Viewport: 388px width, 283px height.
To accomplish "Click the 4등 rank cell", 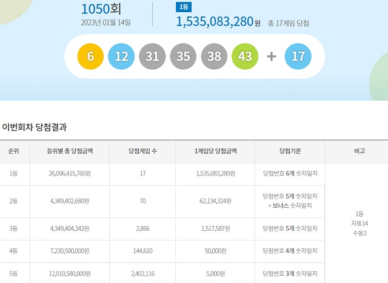I will pos(13,251).
